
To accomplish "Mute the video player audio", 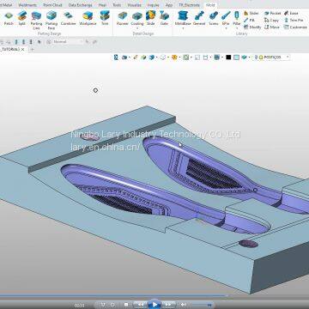I will click(184, 305).
